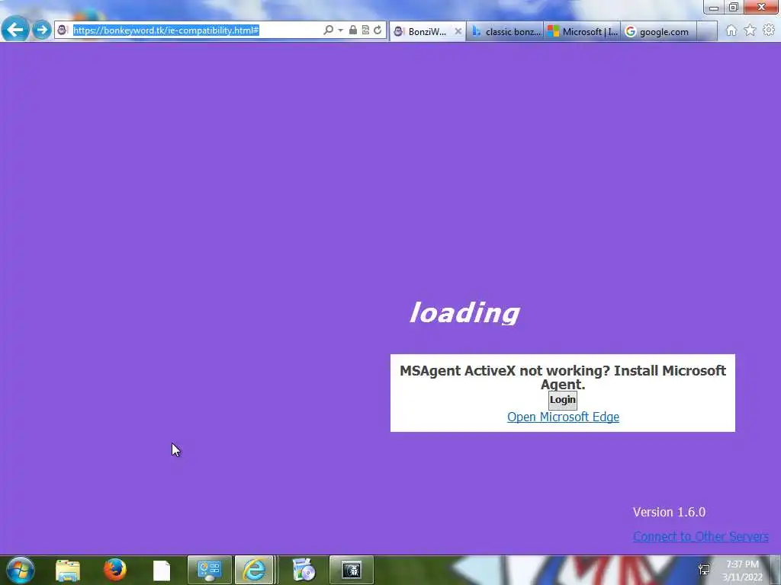Open the Tools gear menu
Screen dimensions: 781x585
point(769,30)
